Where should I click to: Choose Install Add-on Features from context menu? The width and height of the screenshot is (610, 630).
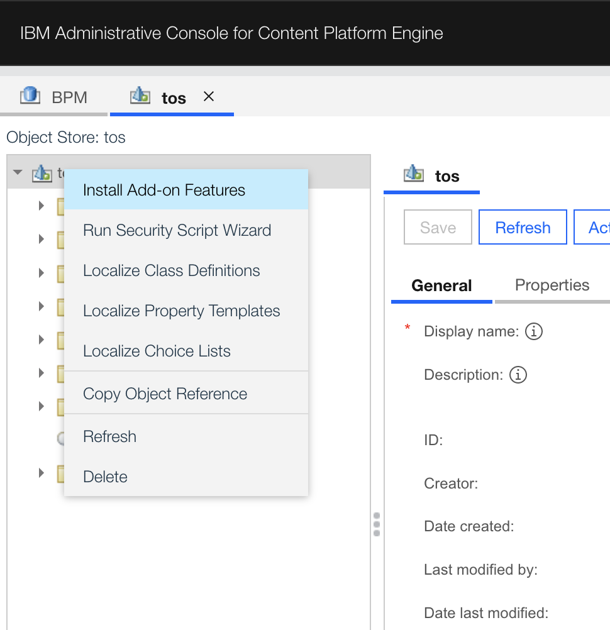click(186, 190)
